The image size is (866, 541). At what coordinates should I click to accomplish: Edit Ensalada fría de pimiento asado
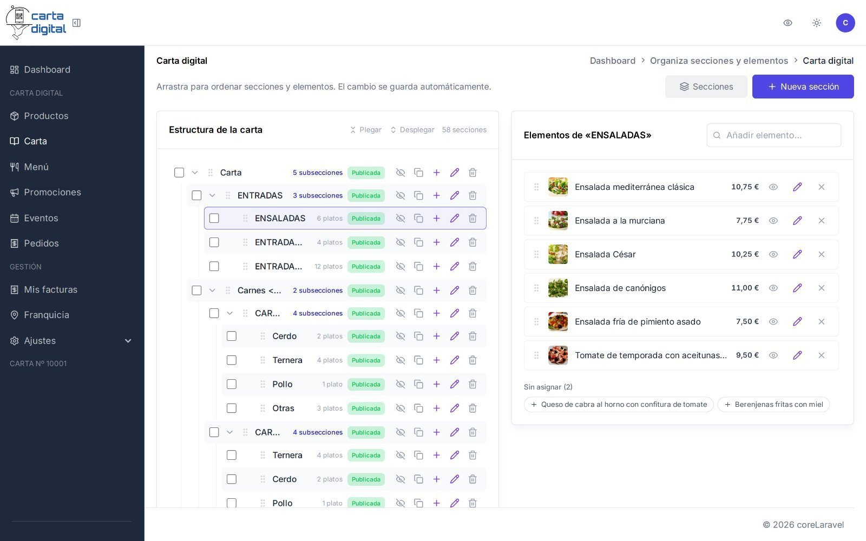[797, 322]
